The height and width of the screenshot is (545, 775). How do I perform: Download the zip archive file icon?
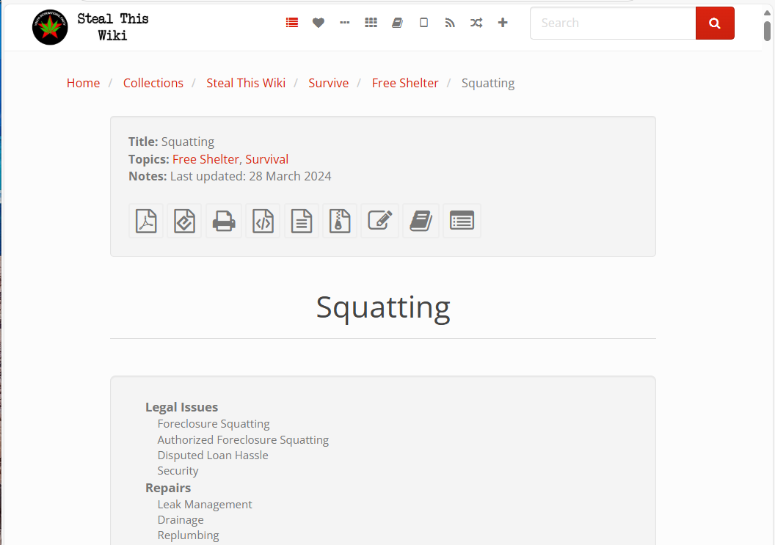[340, 221]
